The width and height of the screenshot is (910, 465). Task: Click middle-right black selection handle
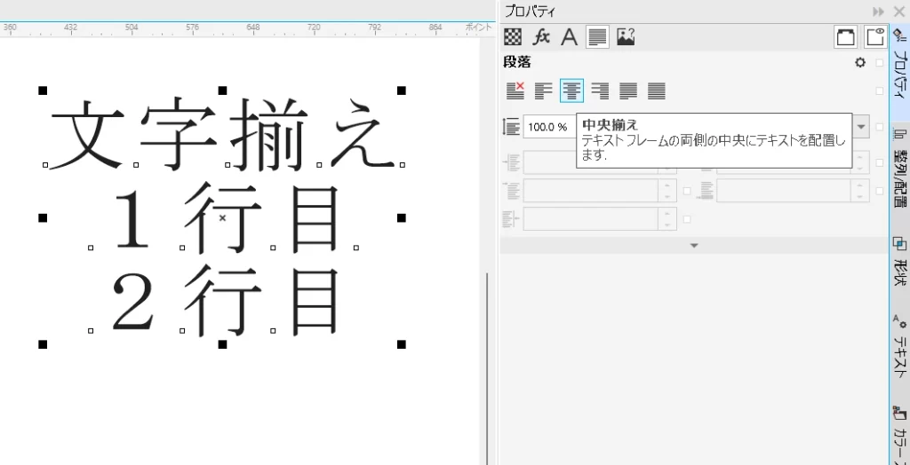[401, 217]
